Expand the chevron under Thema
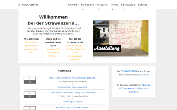 tap(112, 9)
